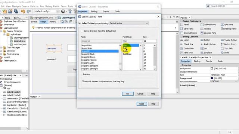Click the New Project toolbar icon

click(4, 12)
